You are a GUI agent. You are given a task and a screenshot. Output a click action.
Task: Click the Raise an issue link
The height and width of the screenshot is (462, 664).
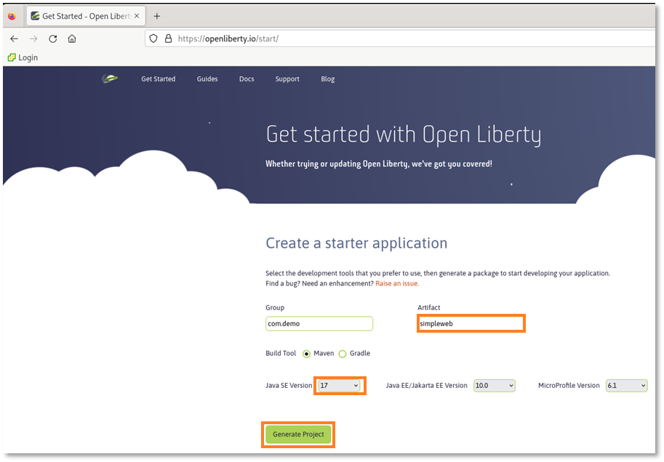(396, 283)
